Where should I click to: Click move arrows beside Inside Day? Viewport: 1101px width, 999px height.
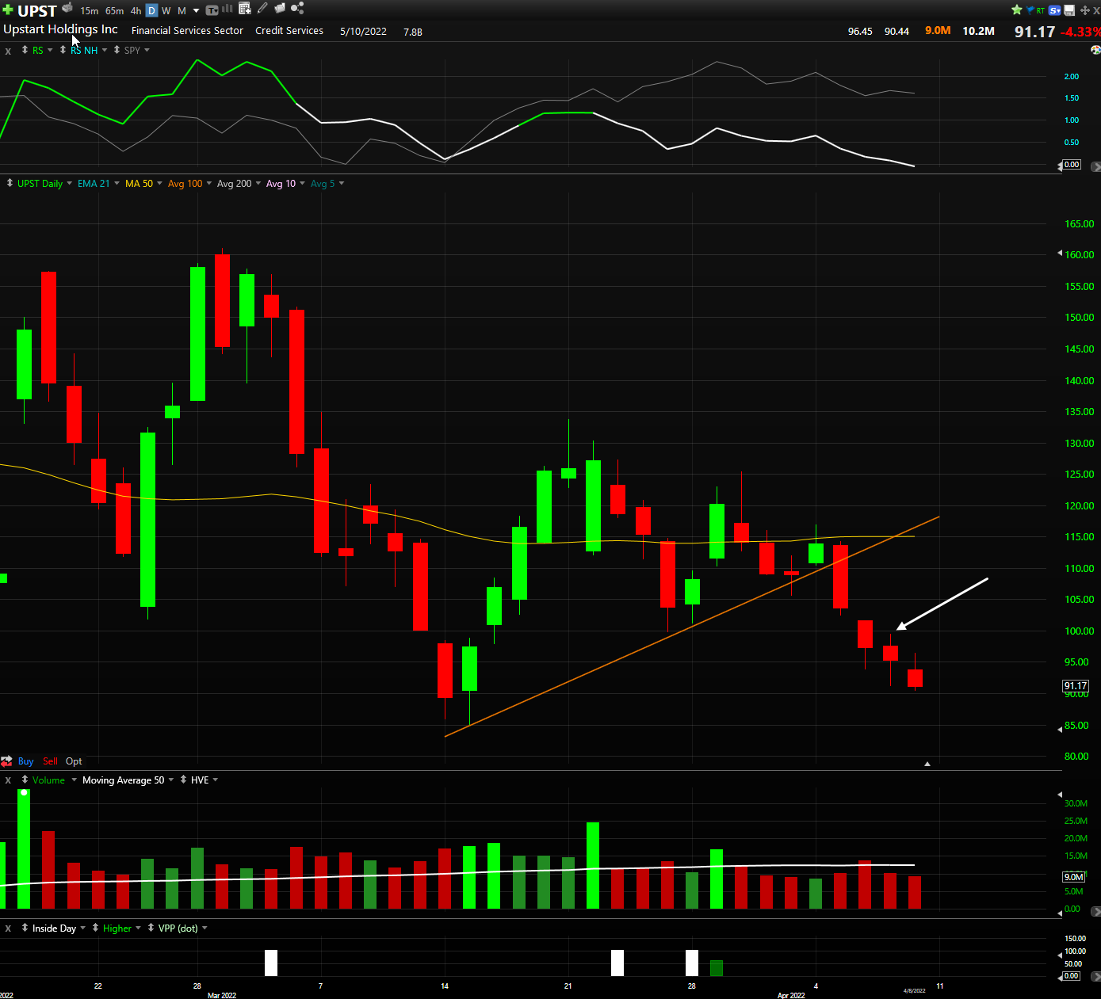[x=25, y=928]
